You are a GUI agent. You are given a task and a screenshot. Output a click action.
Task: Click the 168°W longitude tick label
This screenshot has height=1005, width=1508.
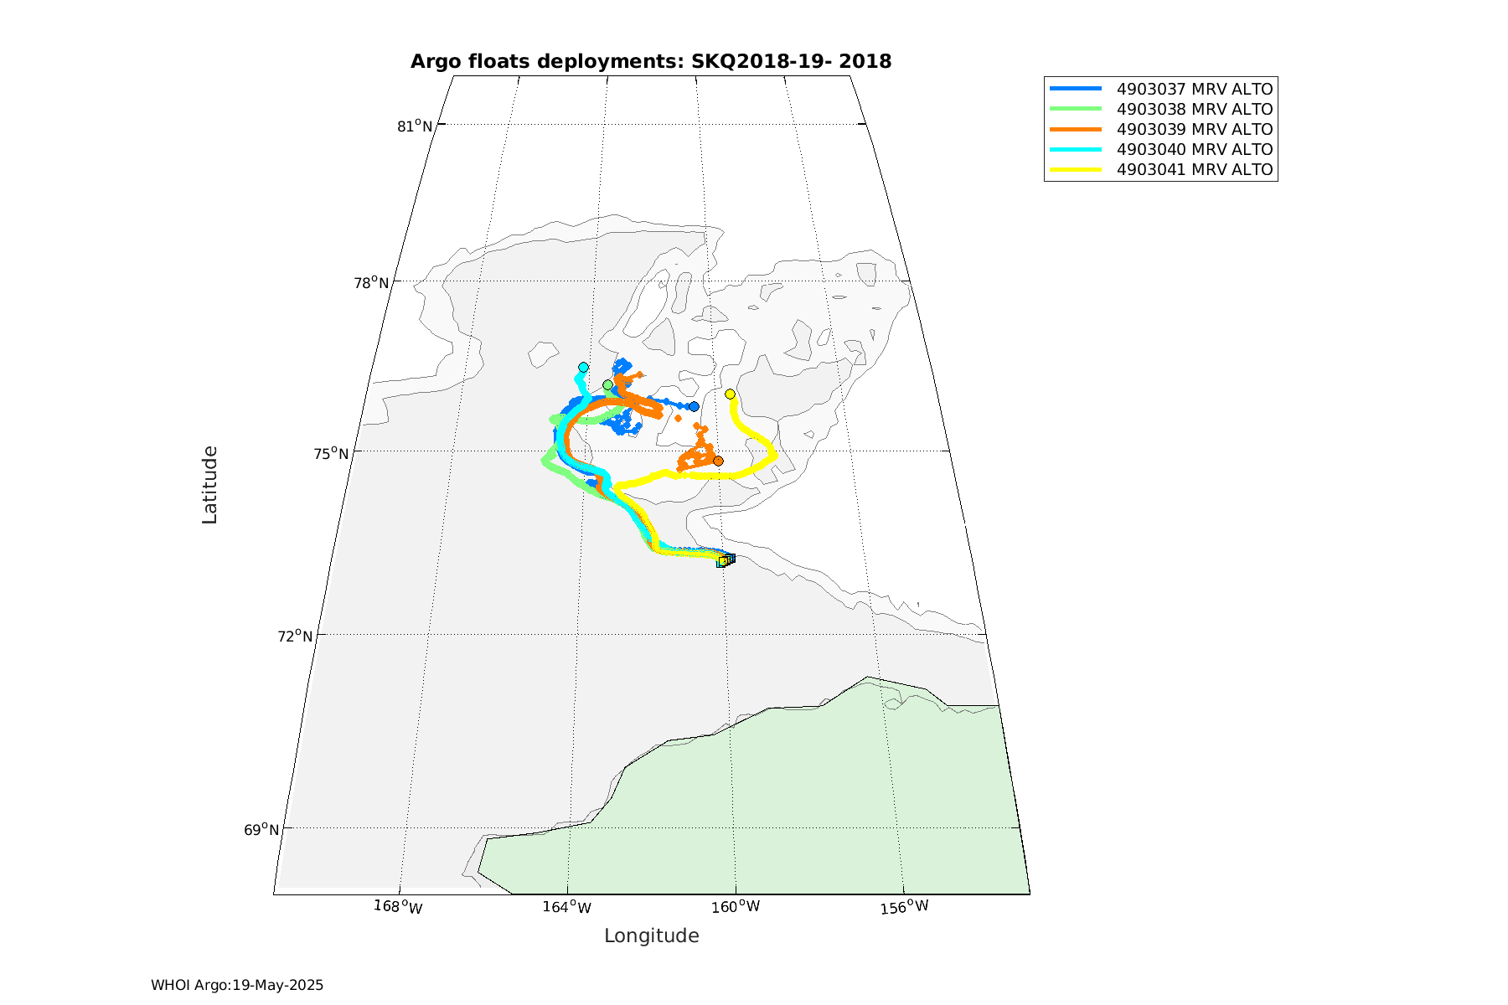pos(398,906)
